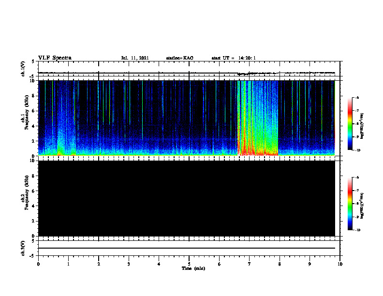
Task: Click the "ch.3(V)" waveform axis label
Action: (x=23, y=248)
